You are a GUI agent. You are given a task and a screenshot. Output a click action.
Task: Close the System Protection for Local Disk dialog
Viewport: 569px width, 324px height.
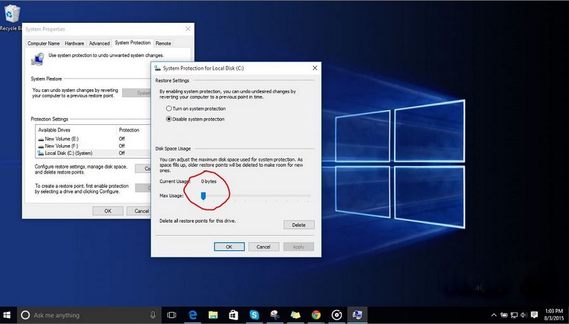315,68
